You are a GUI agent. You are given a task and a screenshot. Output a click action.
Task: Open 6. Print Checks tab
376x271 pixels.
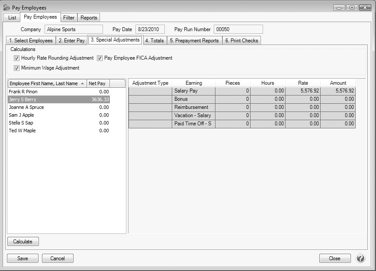pos(241,41)
